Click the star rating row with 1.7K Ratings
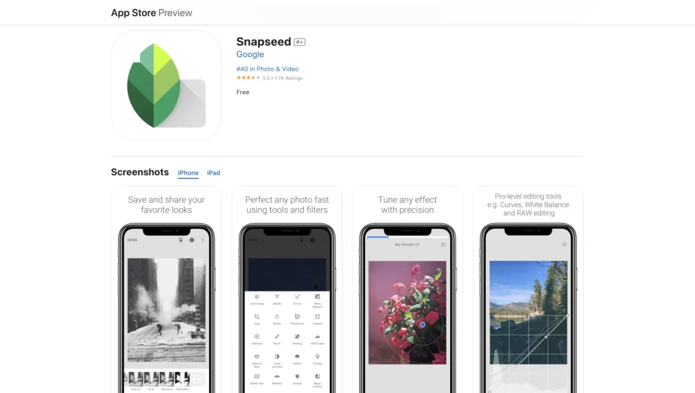 click(269, 78)
